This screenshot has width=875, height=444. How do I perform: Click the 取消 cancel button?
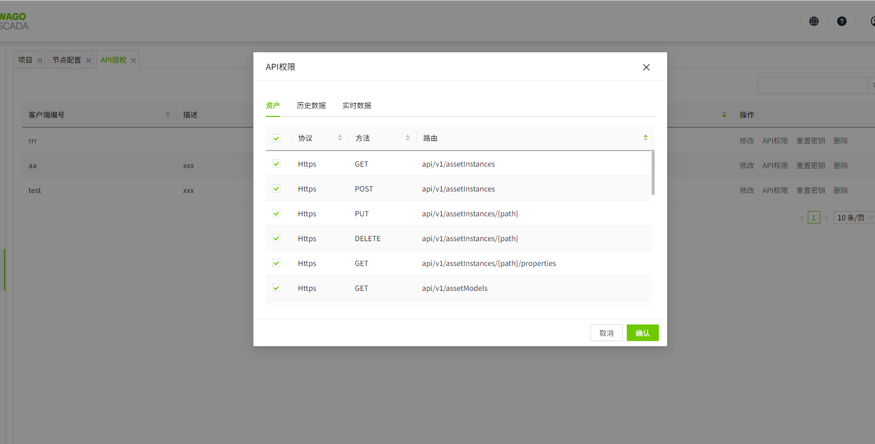606,333
